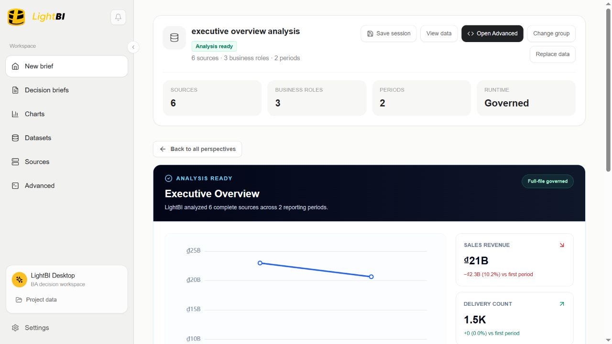Click the red down-trend arrow on Sales Revenue
This screenshot has height=344, width=612.
562,245
